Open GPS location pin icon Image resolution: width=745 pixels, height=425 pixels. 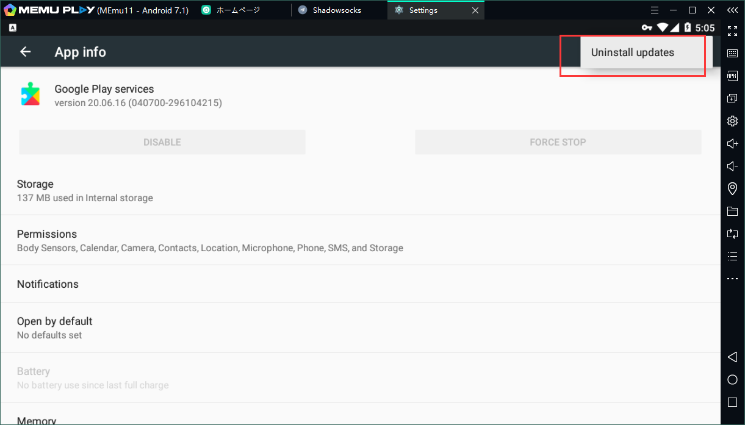pyautogui.click(x=732, y=189)
